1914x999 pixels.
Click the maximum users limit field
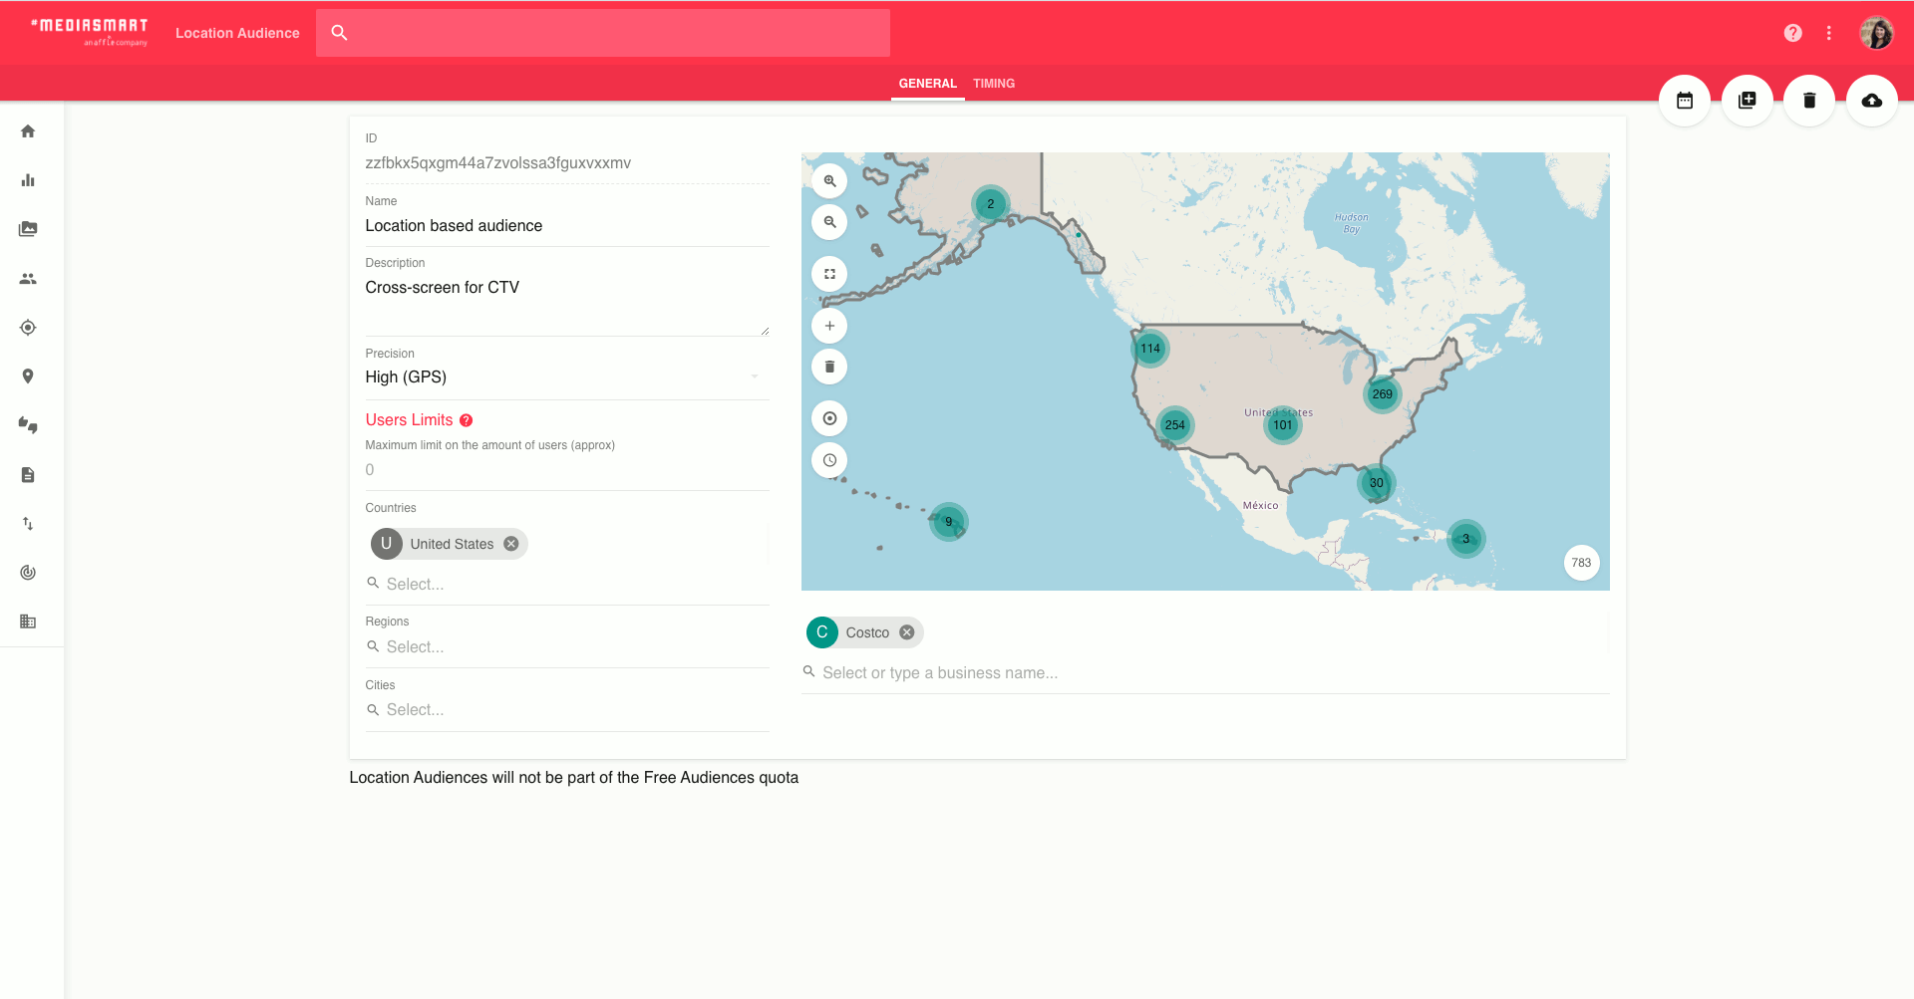(x=567, y=470)
